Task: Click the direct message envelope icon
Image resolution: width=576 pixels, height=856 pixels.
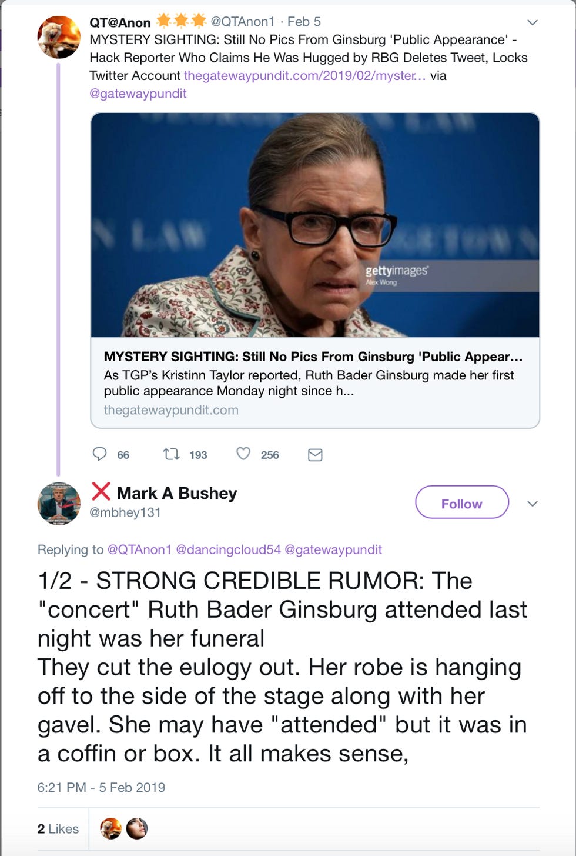Action: [316, 454]
